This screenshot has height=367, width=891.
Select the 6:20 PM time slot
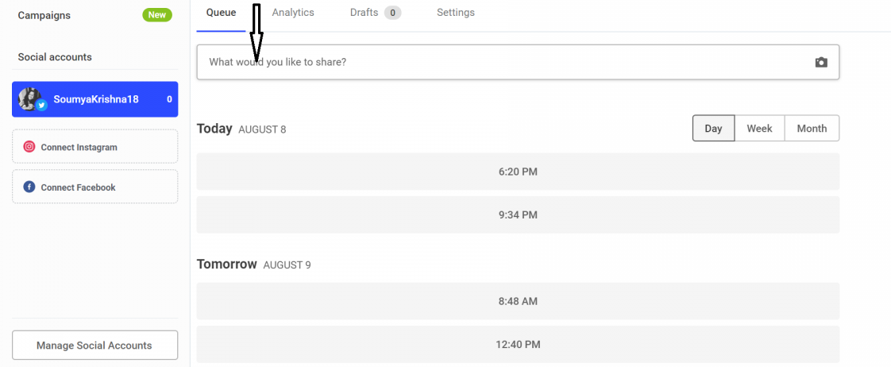pos(518,172)
